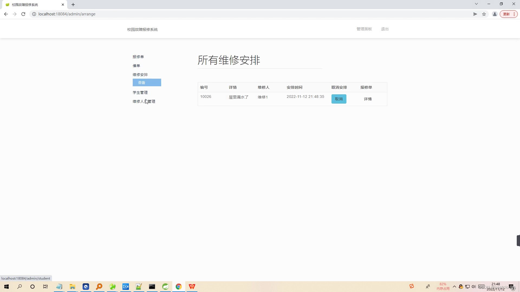520x292 pixels.
Task: Open File Explorer from the taskbar
Action: tap(72, 286)
